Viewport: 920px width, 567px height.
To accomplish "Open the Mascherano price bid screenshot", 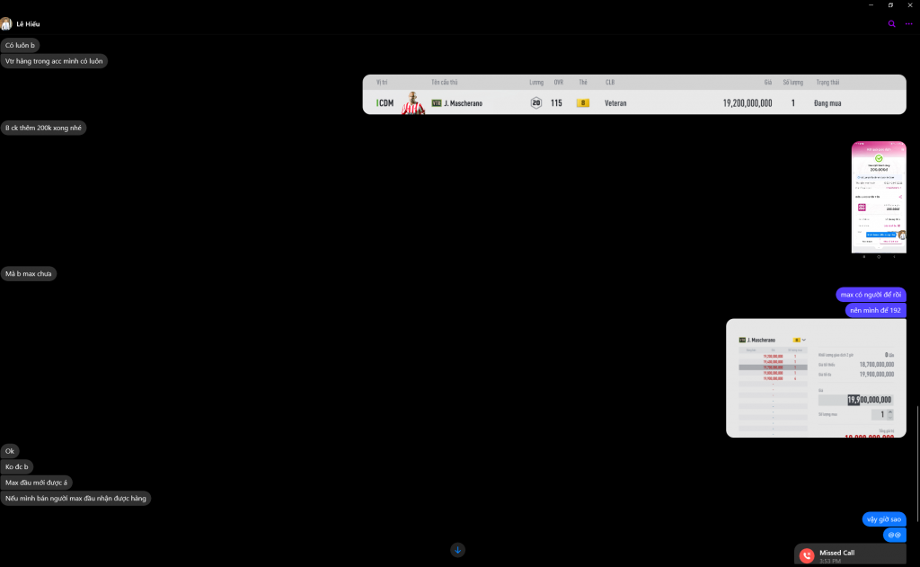I will coord(816,378).
